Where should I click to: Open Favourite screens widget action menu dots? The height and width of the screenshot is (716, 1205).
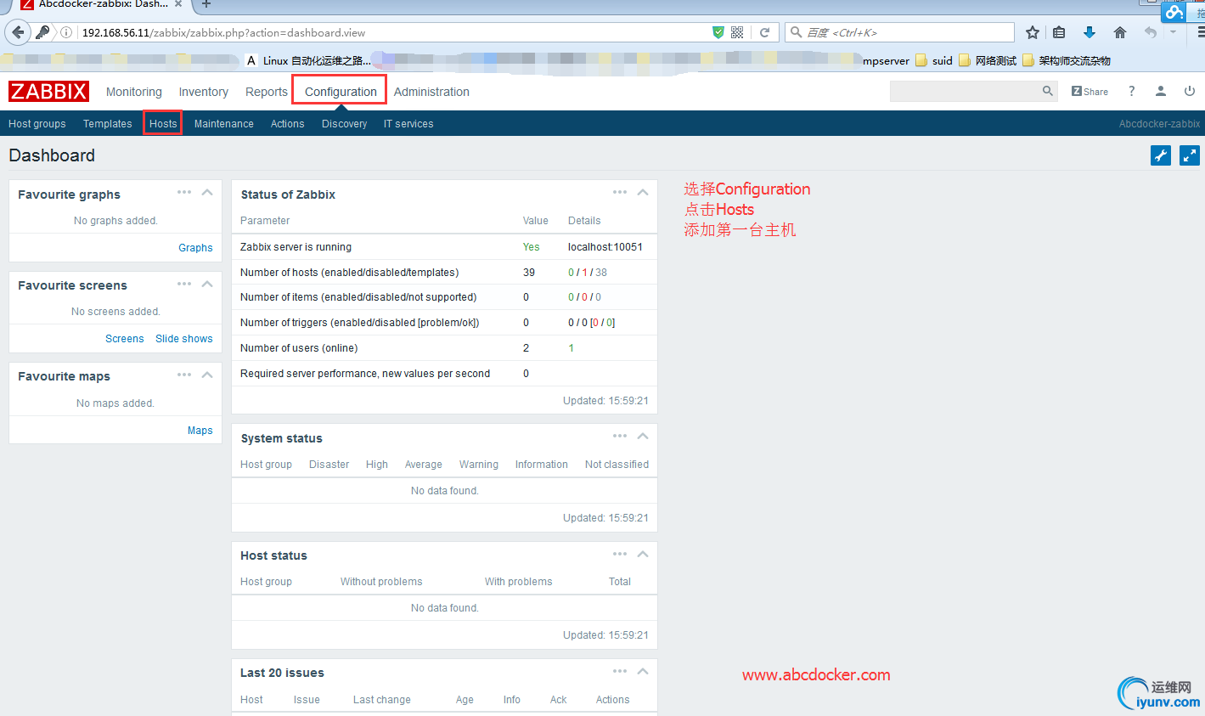click(x=184, y=284)
